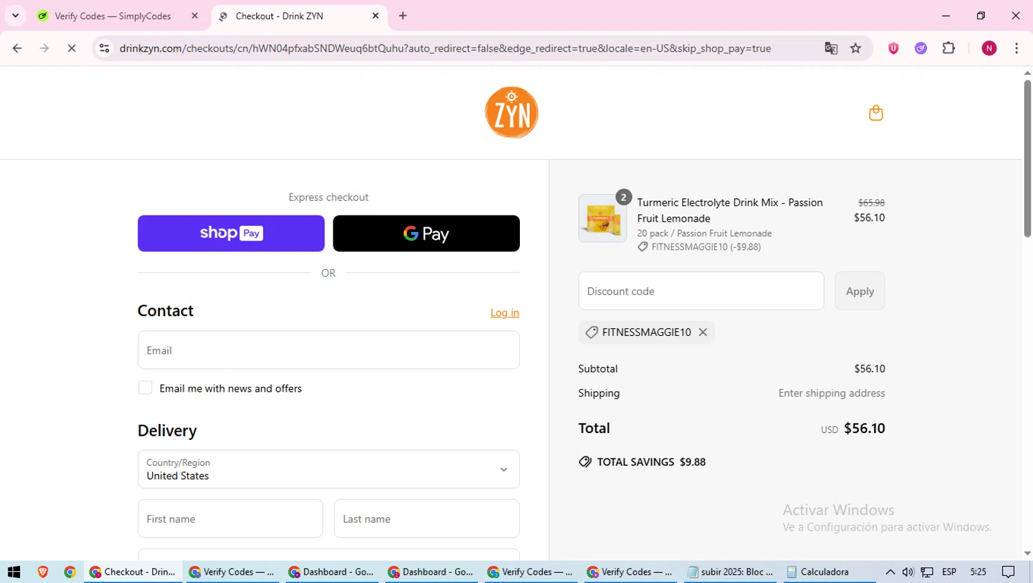Image resolution: width=1033 pixels, height=583 pixels.
Task: Open the Chrome profile N avatar
Action: point(989,48)
